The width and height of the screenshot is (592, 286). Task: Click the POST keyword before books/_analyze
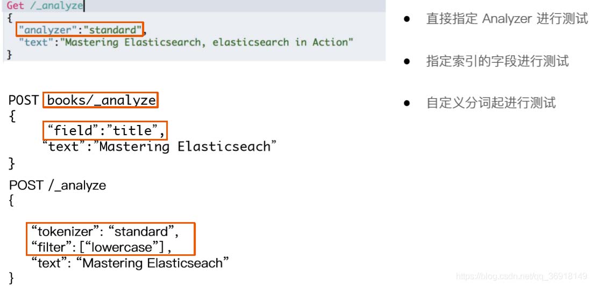click(x=25, y=100)
